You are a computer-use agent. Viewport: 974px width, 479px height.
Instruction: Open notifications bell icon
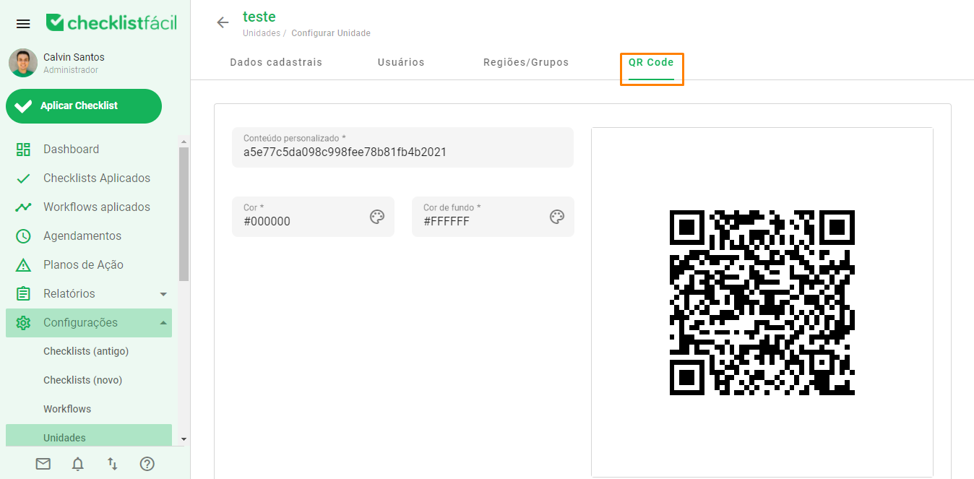[x=78, y=464]
